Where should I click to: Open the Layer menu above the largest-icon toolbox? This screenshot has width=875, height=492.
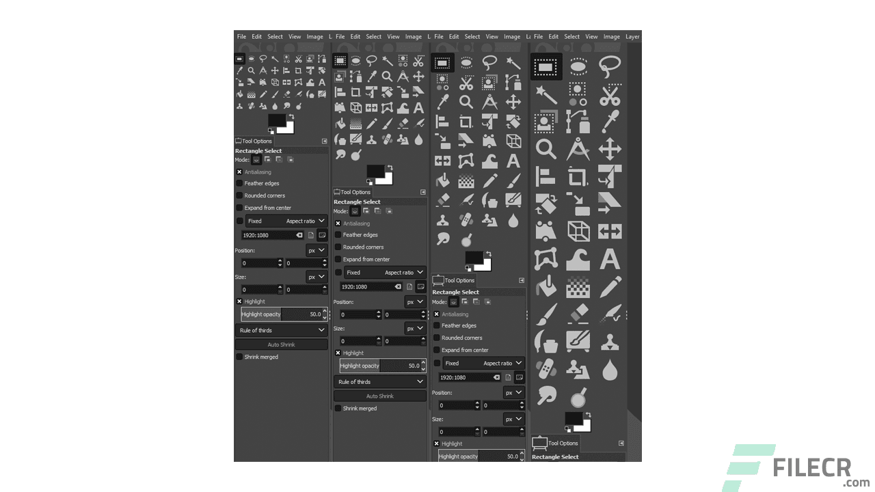pyautogui.click(x=632, y=37)
